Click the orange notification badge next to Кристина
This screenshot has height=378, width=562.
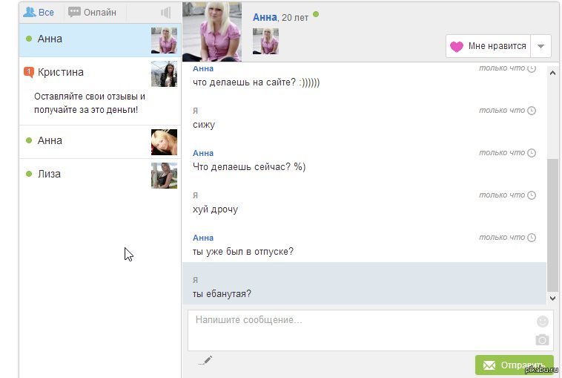[29, 72]
